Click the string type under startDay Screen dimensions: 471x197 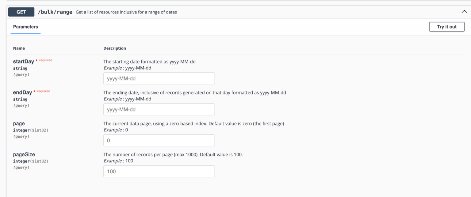pyautogui.click(x=20, y=68)
